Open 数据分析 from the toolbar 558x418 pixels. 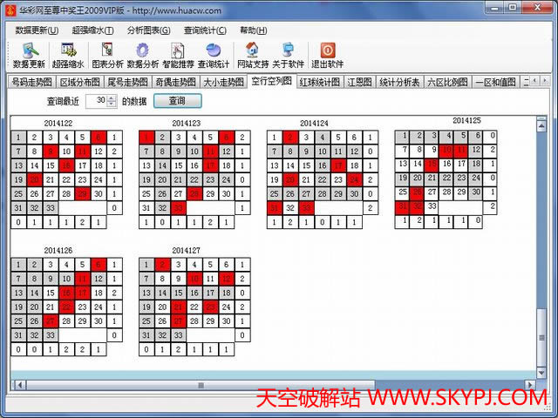point(143,55)
